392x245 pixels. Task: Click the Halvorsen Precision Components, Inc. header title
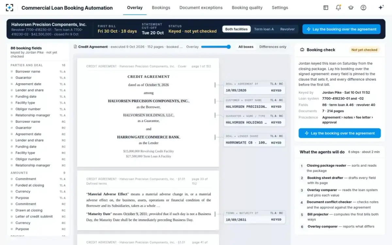click(49, 24)
